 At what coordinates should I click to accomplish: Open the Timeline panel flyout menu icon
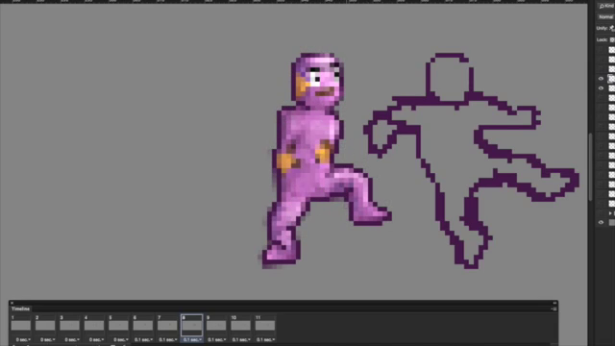coord(553,309)
